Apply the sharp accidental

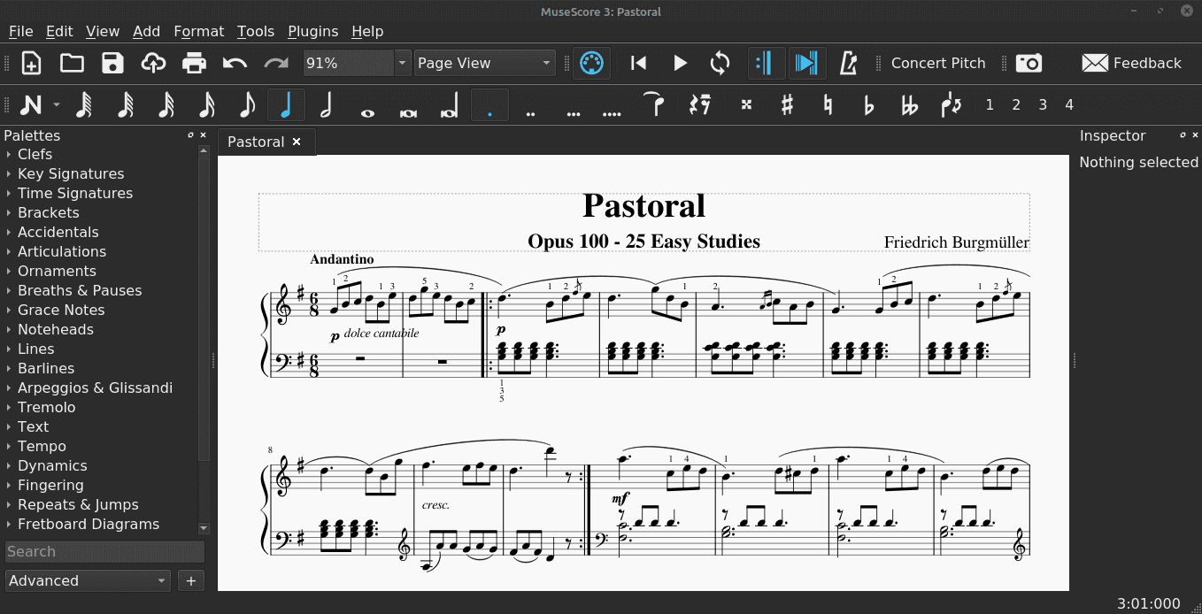click(786, 105)
